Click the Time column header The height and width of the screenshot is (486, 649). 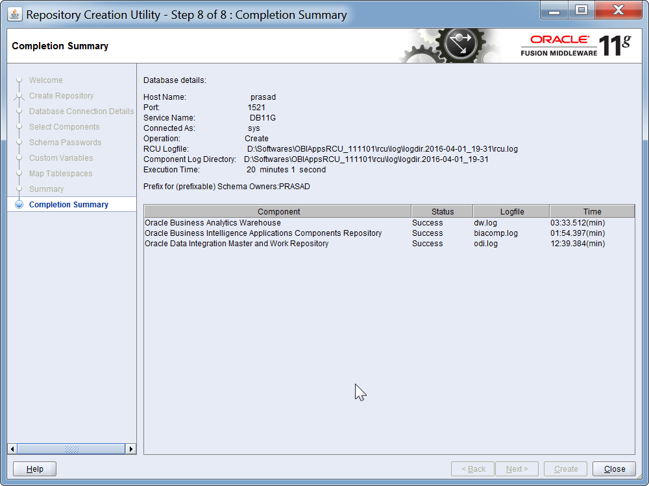click(x=592, y=212)
